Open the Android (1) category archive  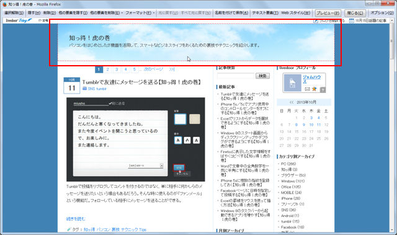pyautogui.click(x=290, y=216)
